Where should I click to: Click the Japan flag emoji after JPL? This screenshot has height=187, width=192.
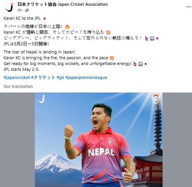tap(44, 19)
